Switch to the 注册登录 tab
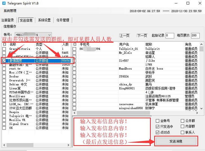The height and width of the screenshot is (151, 205). coord(8,20)
